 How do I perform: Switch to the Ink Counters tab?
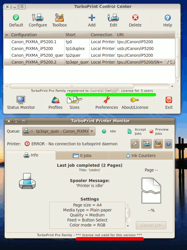click(141, 155)
